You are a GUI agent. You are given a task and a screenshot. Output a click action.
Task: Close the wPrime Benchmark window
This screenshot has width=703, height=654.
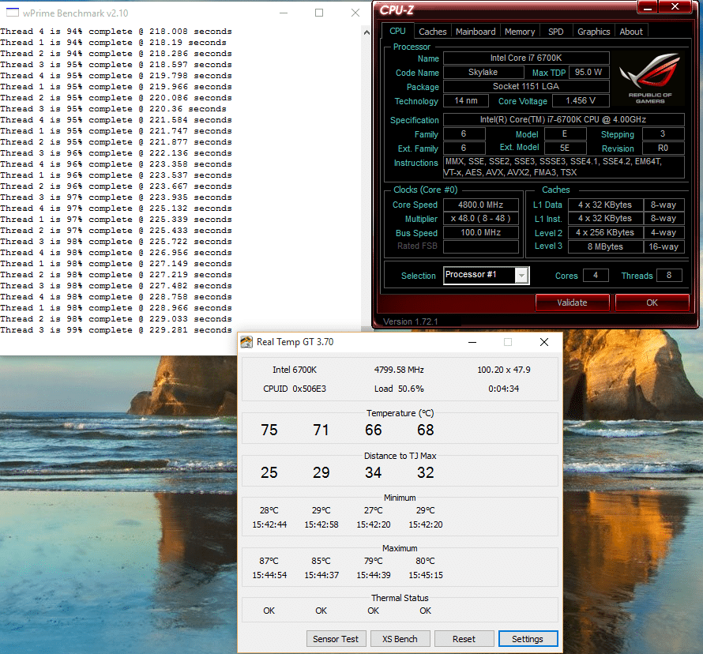355,13
